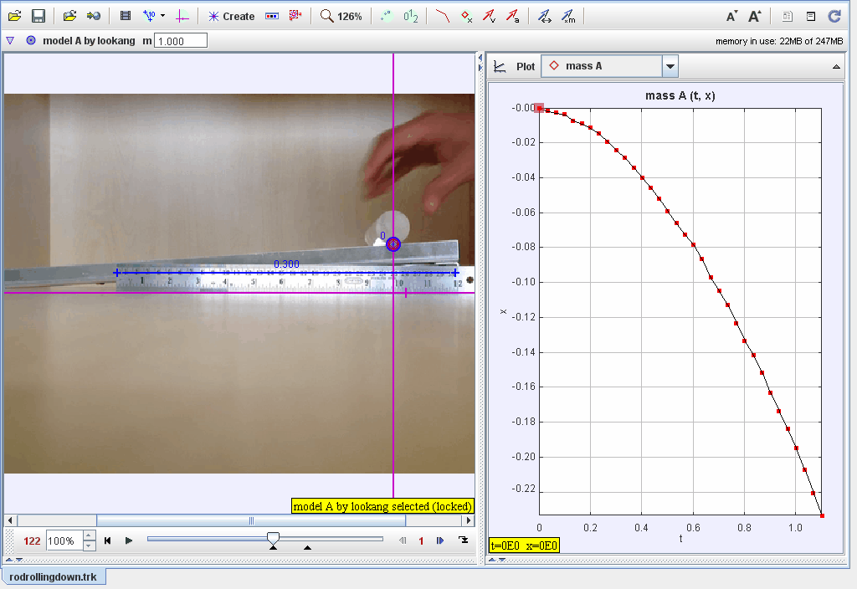The image size is (857, 589).
Task: Open the zoom magnifier menu
Action: pyautogui.click(x=327, y=17)
